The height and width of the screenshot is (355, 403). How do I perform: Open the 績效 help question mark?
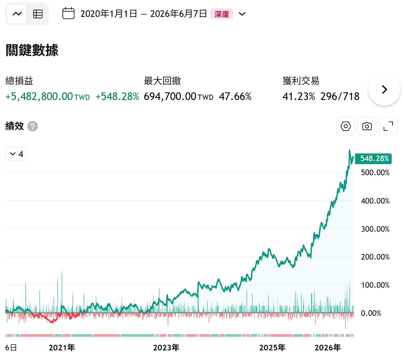pyautogui.click(x=33, y=126)
